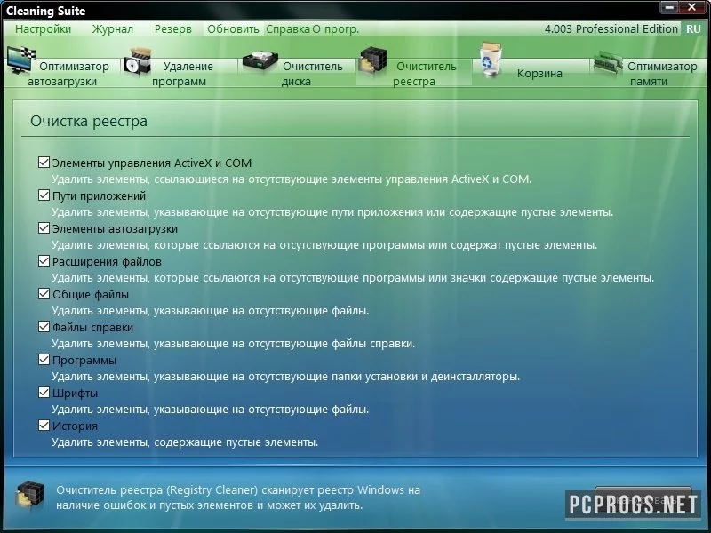Click the description below Расширения файлов
This screenshot has height=533, width=711.
click(353, 278)
